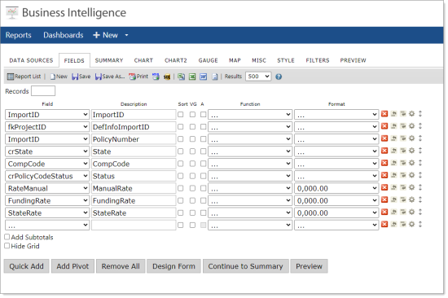Click the Preview button at bottom
Screen dimensions: 448x298
[x=309, y=266]
